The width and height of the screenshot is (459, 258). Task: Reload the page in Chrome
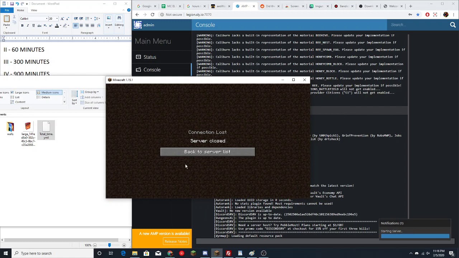click(152, 15)
